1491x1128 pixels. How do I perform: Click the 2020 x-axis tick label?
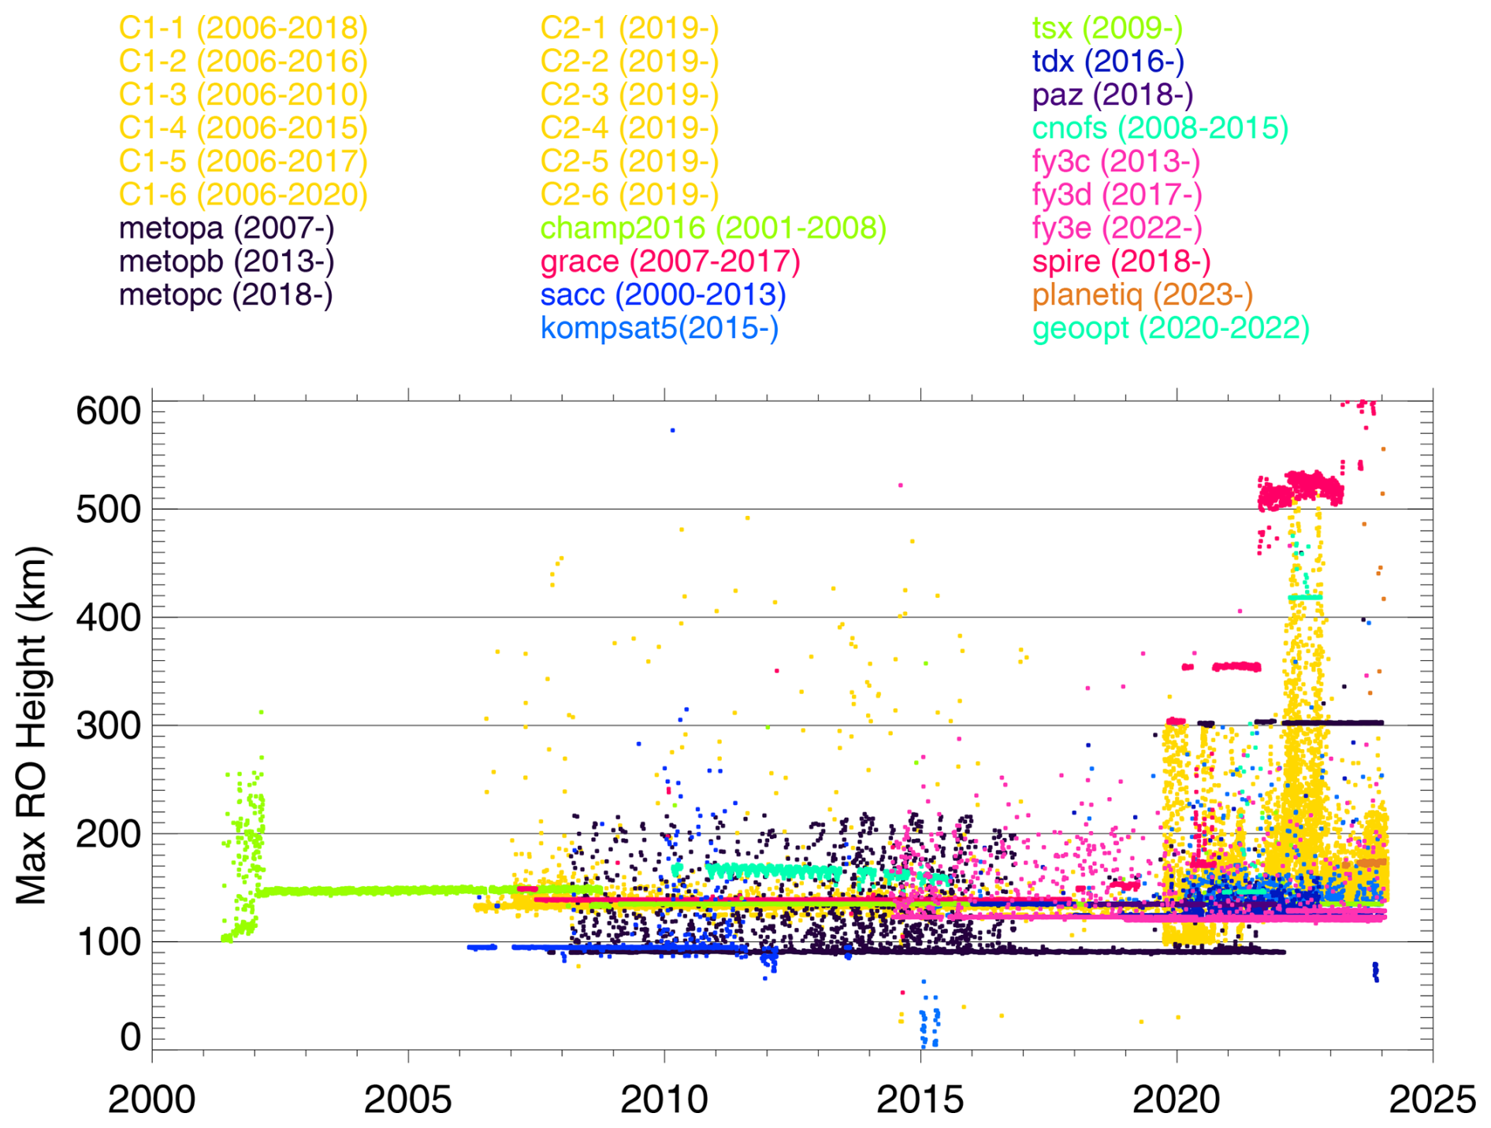tap(1176, 1100)
